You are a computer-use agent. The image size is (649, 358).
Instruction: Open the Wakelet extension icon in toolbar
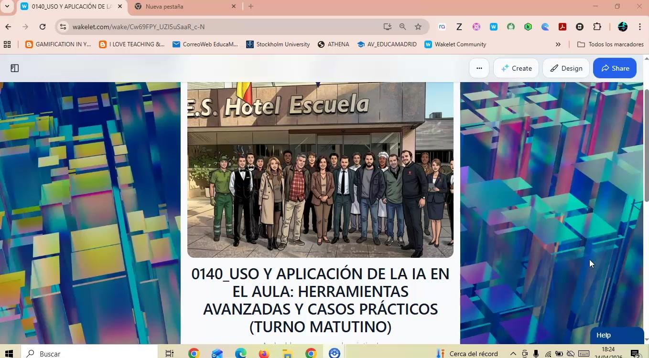tap(494, 27)
